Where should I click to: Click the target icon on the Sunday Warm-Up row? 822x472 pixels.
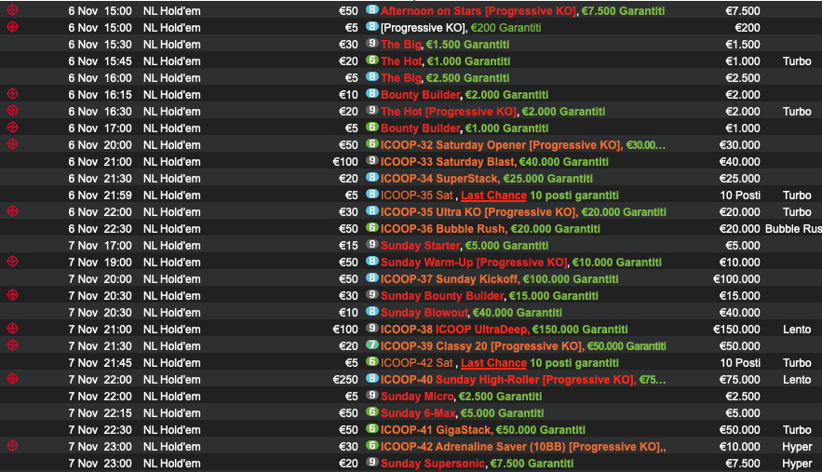13,262
